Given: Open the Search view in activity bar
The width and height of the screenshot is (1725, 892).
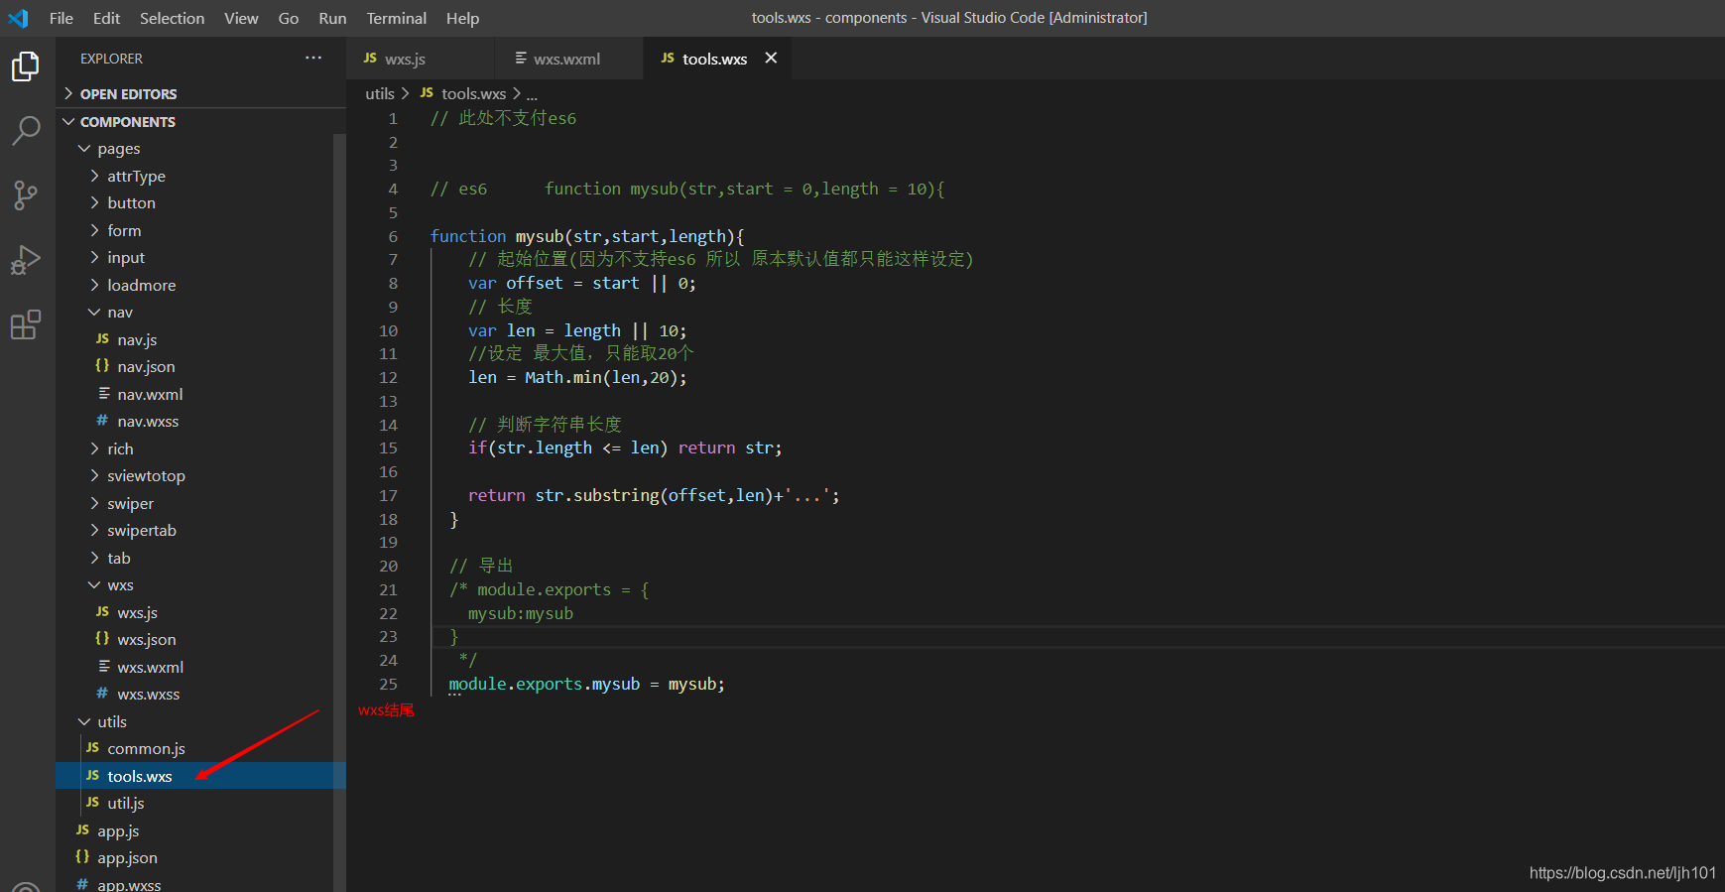Looking at the screenshot, I should click(26, 130).
